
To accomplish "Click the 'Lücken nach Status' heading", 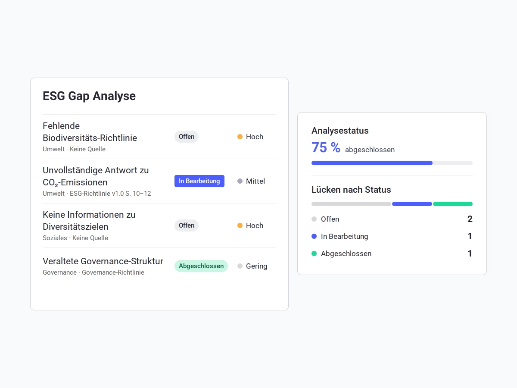I will (351, 190).
